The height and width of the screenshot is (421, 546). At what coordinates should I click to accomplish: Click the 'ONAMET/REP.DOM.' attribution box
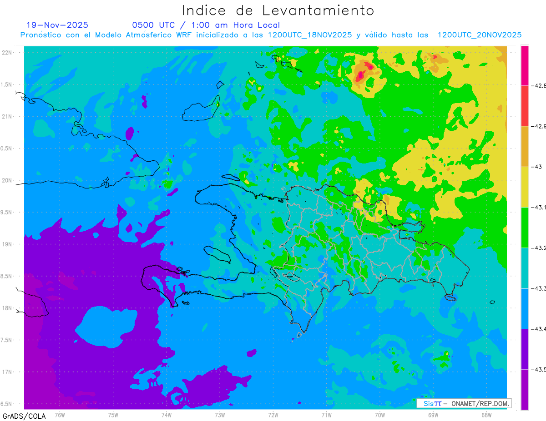[x=463, y=403]
